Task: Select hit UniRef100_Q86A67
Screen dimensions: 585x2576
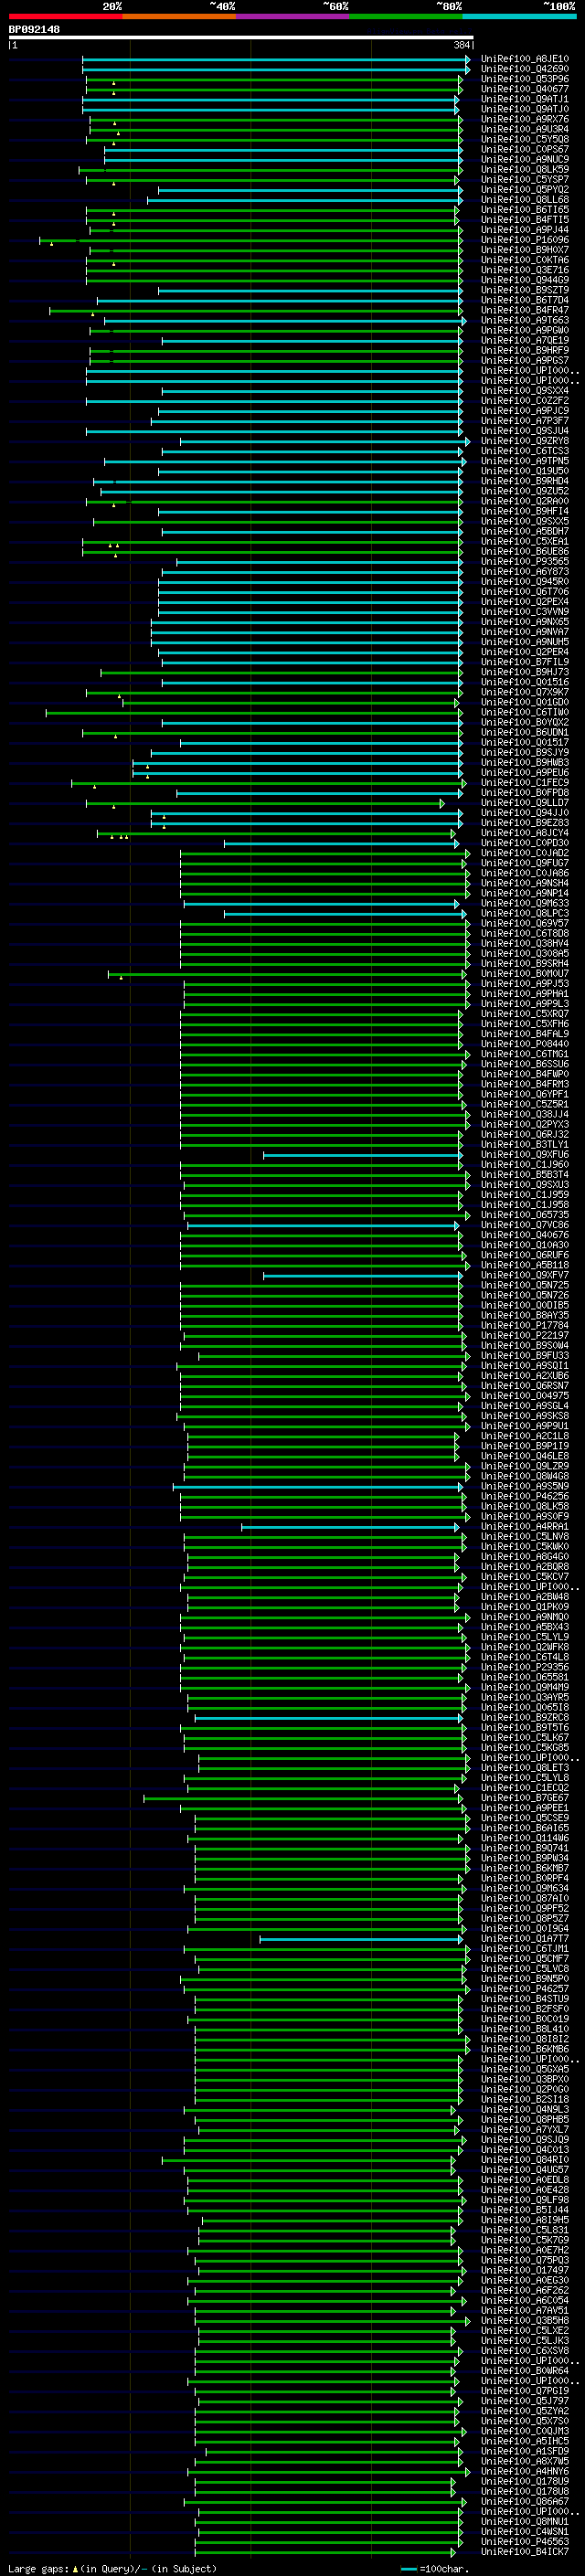Action: 524,2501
